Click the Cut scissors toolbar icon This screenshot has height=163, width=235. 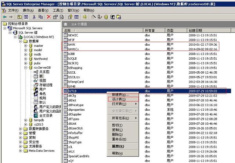(x=34, y=17)
